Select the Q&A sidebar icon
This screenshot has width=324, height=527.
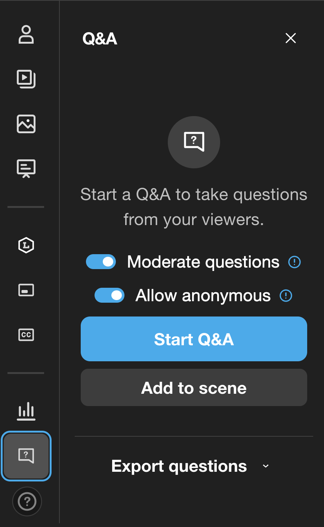(26, 455)
